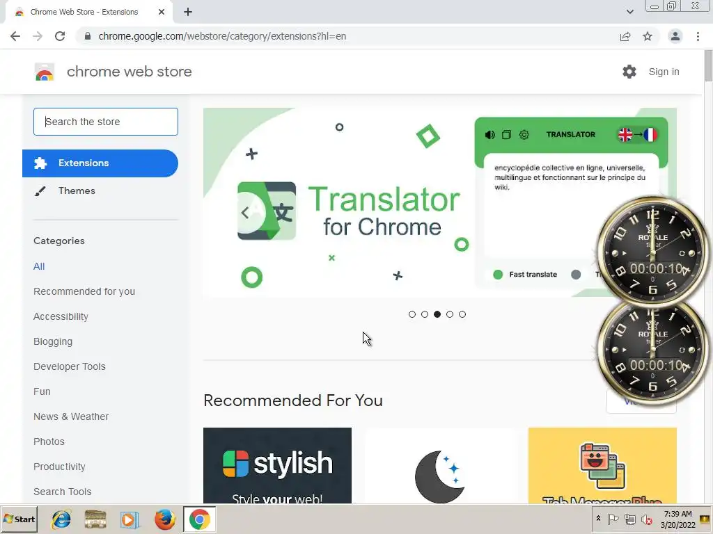Select the fourth carousel dot
713x534 pixels.
tap(450, 314)
